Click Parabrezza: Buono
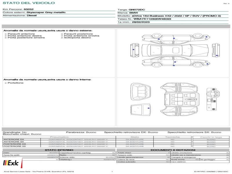This screenshot has height=174, width=232. 81,132
